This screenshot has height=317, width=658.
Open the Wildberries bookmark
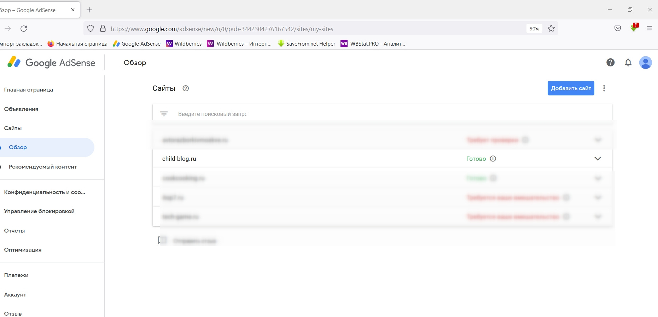(184, 43)
